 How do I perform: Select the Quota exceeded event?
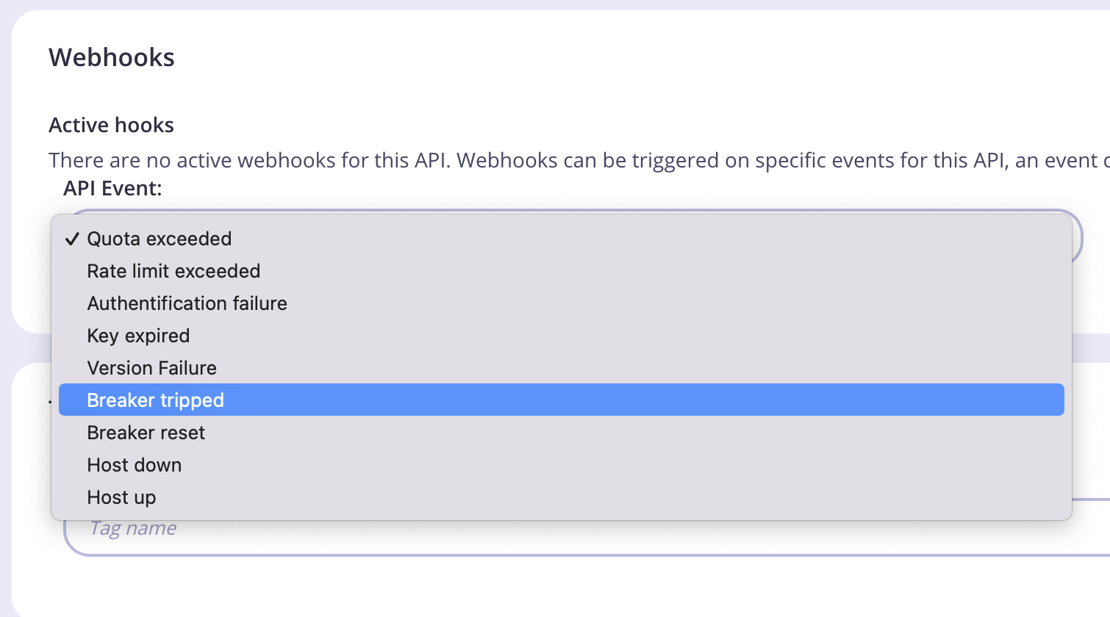[x=159, y=238]
